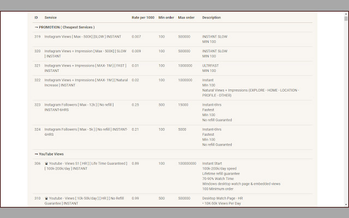Viewport: 349px width, 218px height.
Task: Click rate value 0.99
Action: [135, 198]
